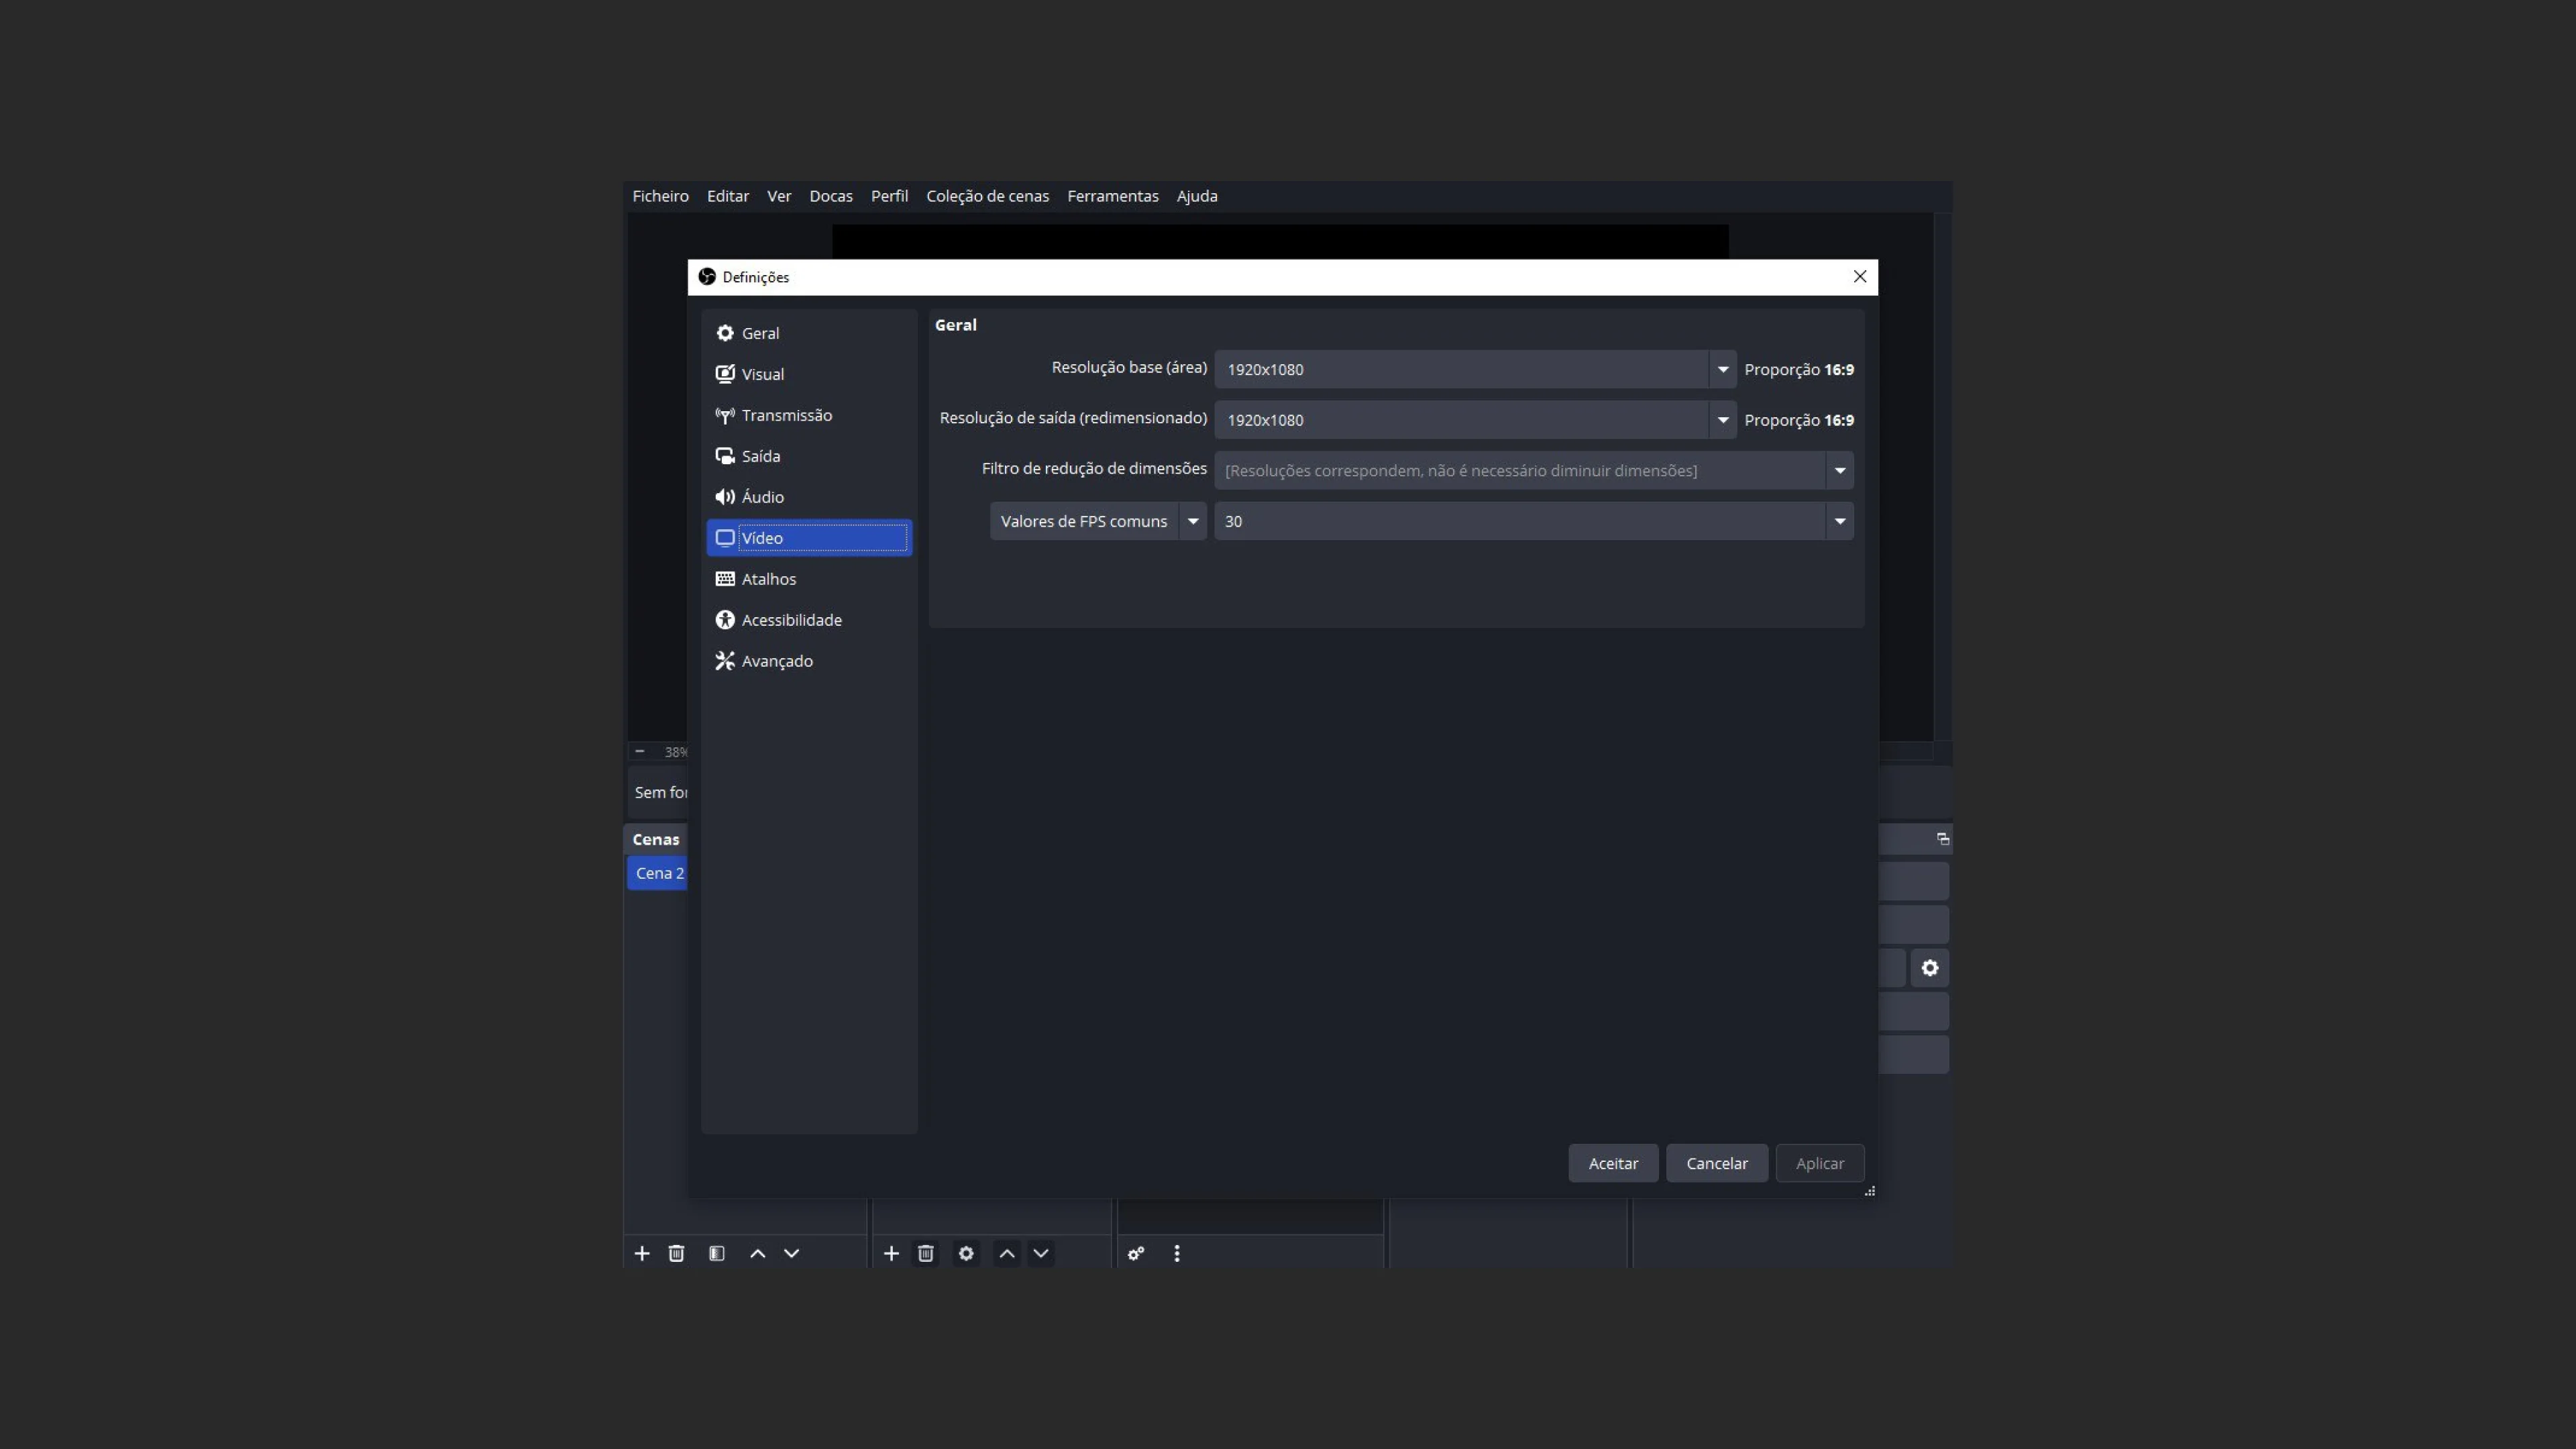Select Cena 2 in the Cenas list
2576x1449 pixels.
click(658, 873)
